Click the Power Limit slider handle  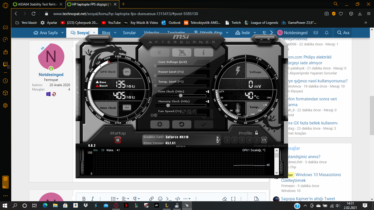(156, 76)
